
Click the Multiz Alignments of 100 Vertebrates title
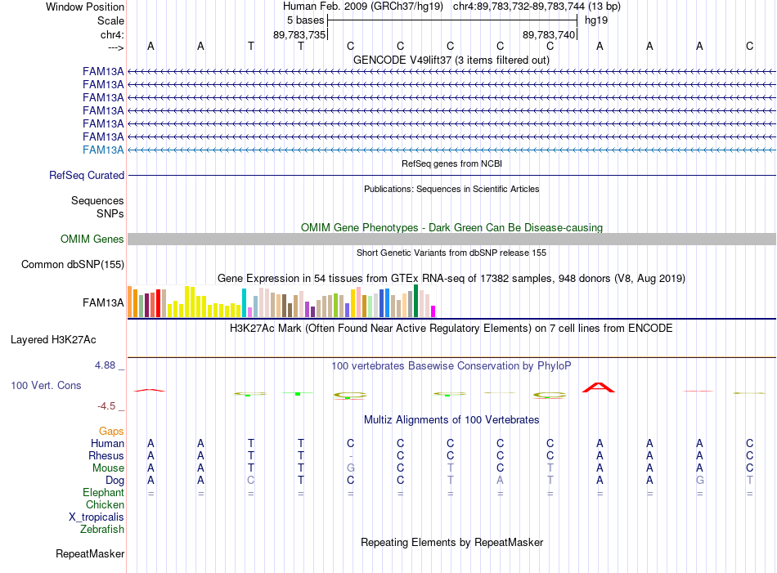(x=451, y=420)
